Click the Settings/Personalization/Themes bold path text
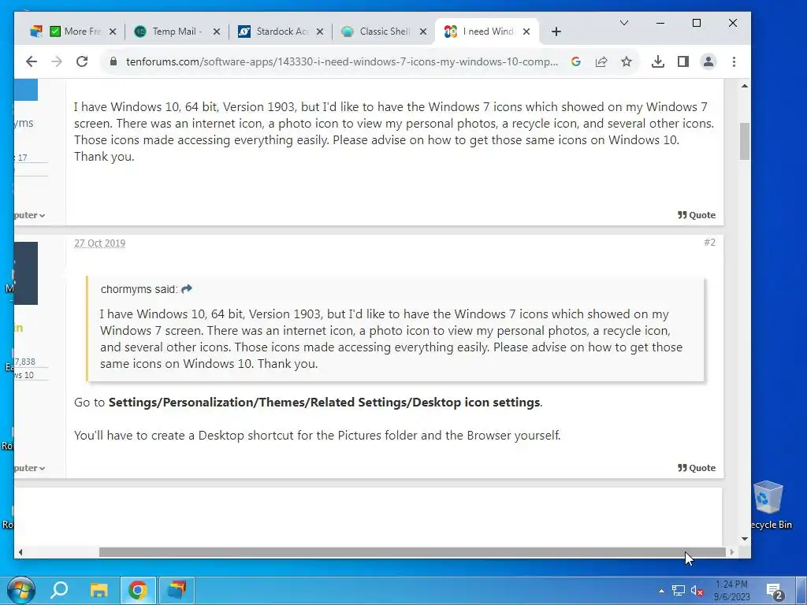 pos(324,403)
